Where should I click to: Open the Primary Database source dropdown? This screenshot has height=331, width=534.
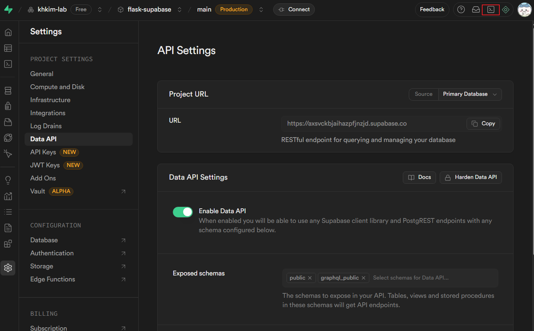pyautogui.click(x=470, y=94)
